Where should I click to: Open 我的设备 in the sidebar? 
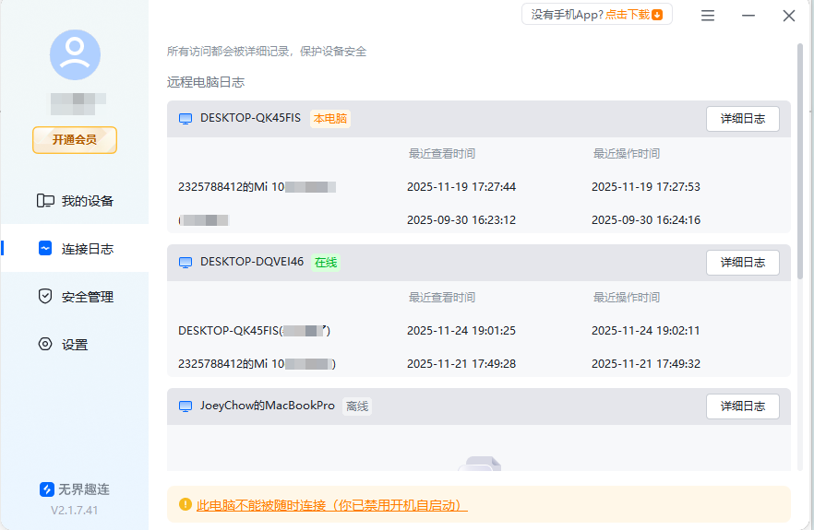75,201
